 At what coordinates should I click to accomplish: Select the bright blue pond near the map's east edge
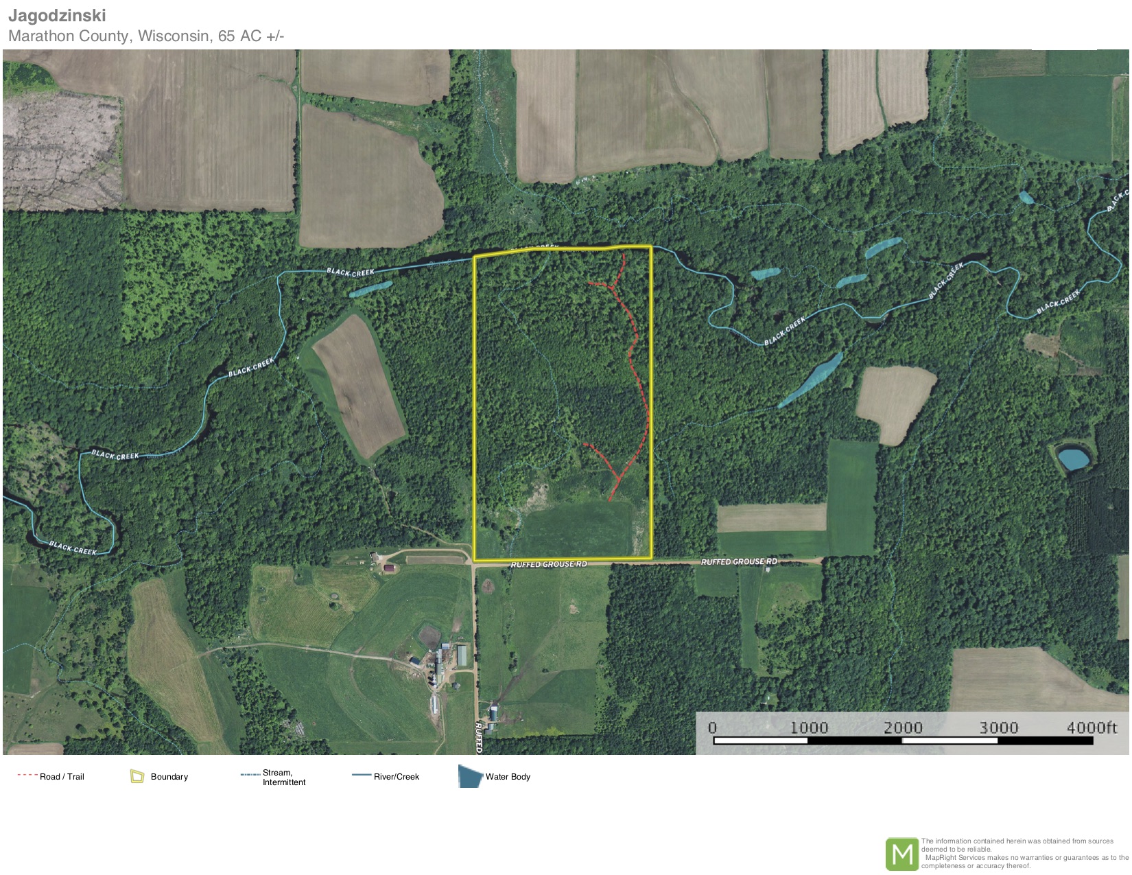(x=1073, y=458)
